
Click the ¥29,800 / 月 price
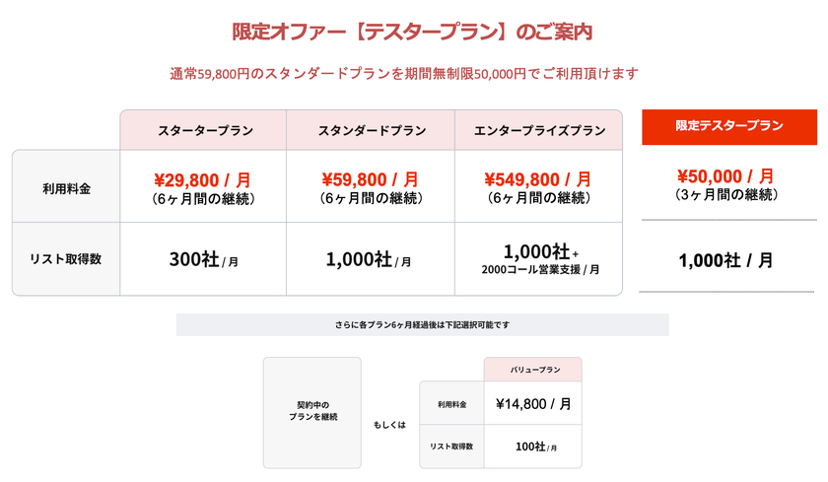click(x=203, y=179)
